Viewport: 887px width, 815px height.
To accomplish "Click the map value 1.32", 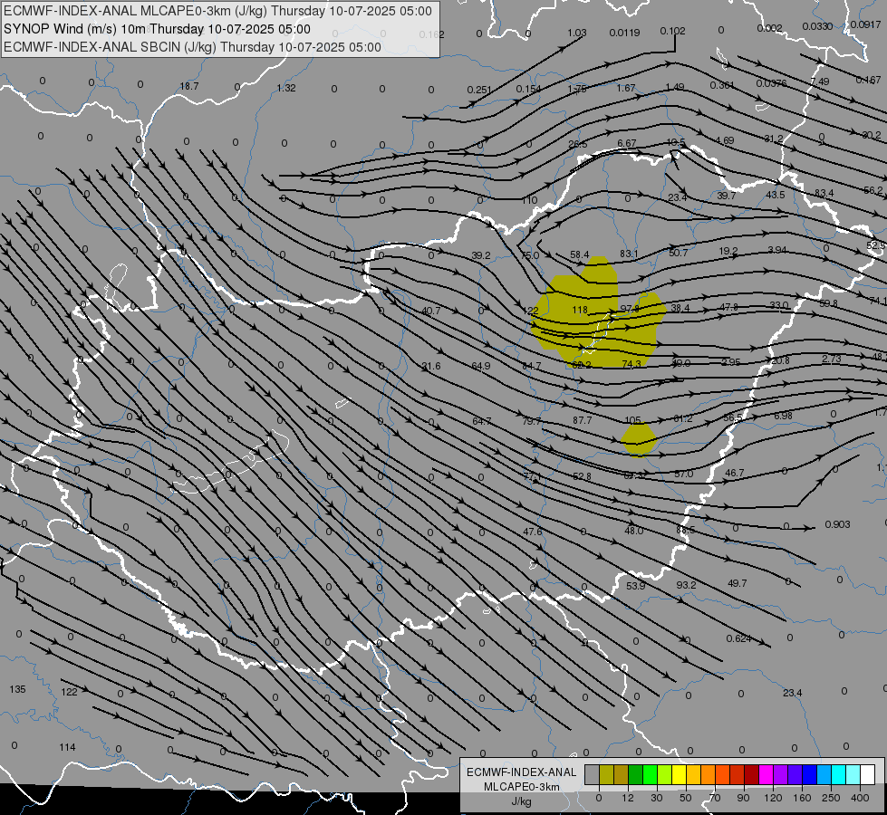I will pyautogui.click(x=286, y=88).
